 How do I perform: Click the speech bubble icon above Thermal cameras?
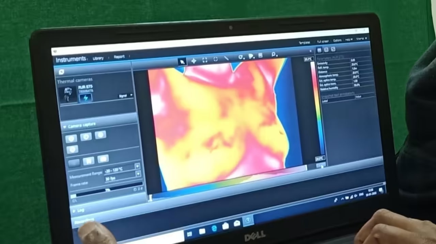(x=61, y=72)
